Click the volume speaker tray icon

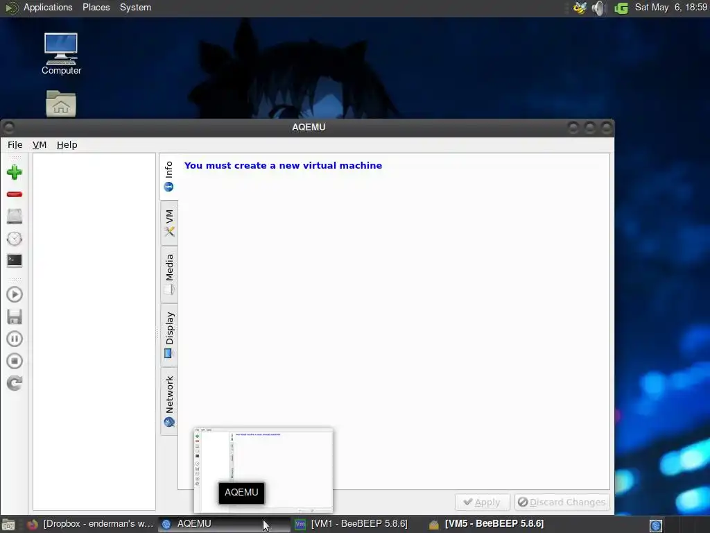pyautogui.click(x=598, y=8)
